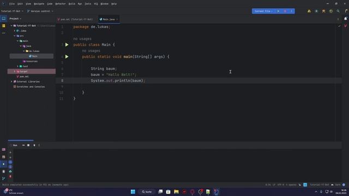Run the main method from the gutter arrow
The image size is (349, 196).
click(67, 57)
